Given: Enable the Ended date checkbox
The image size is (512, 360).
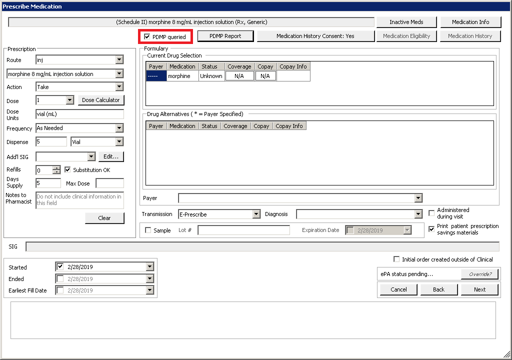Looking at the screenshot, I should 60,278.
